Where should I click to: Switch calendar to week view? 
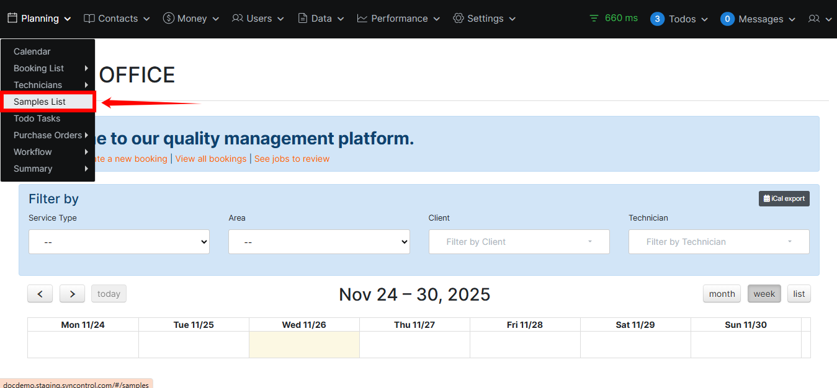(x=764, y=294)
